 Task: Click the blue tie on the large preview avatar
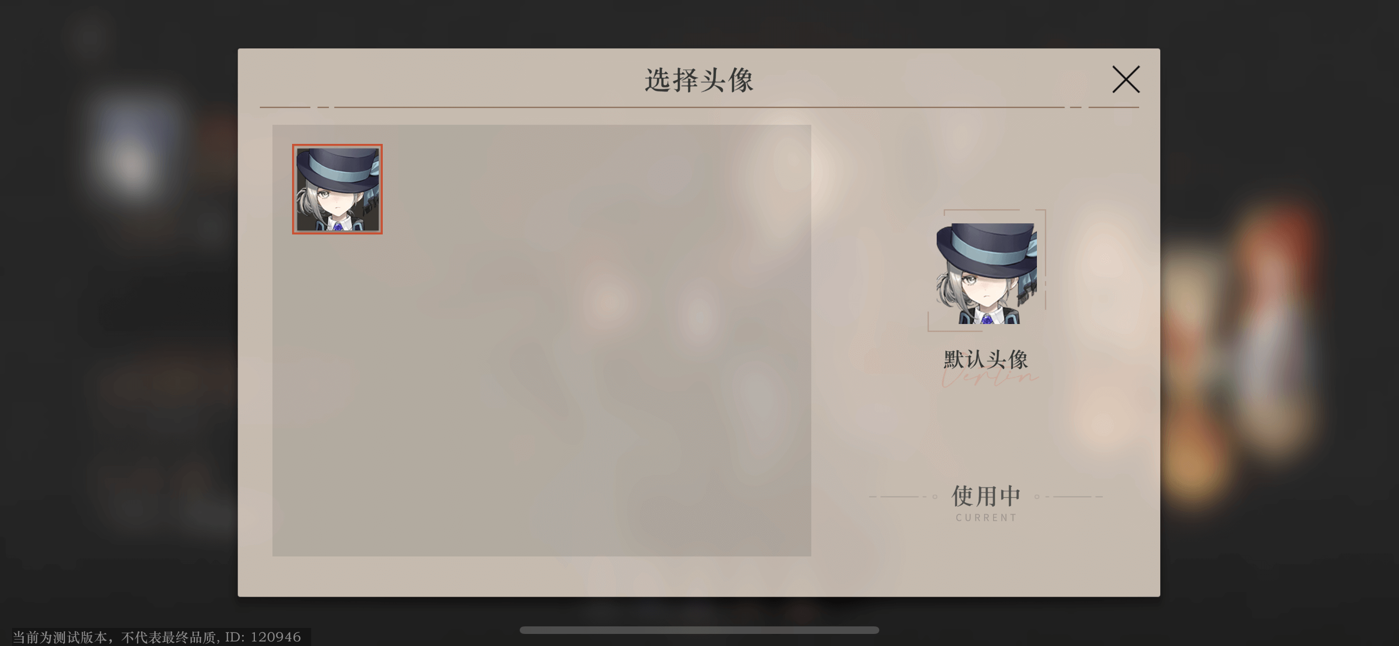[x=987, y=319]
